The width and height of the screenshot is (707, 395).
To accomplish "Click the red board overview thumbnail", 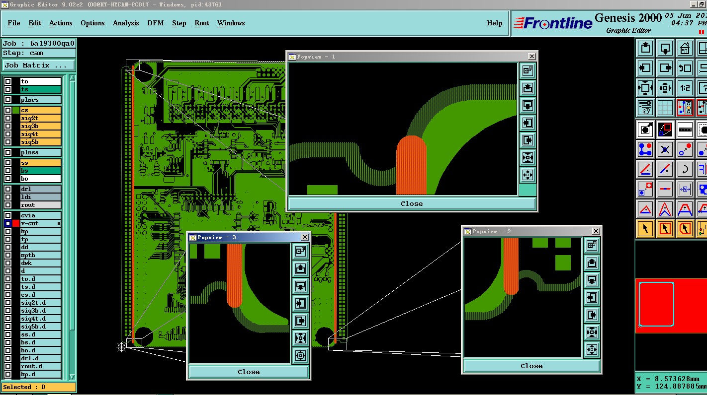I will [671, 305].
